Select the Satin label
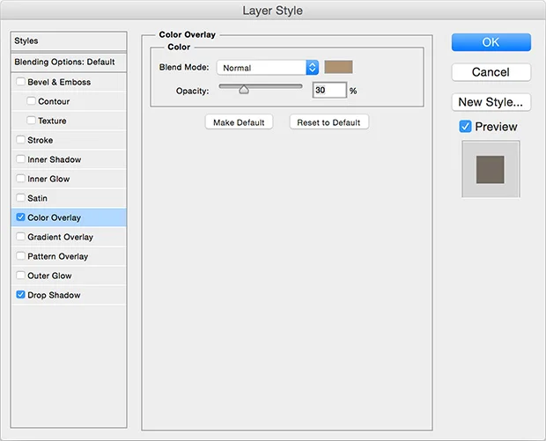The height and width of the screenshot is (441, 546). tap(37, 198)
